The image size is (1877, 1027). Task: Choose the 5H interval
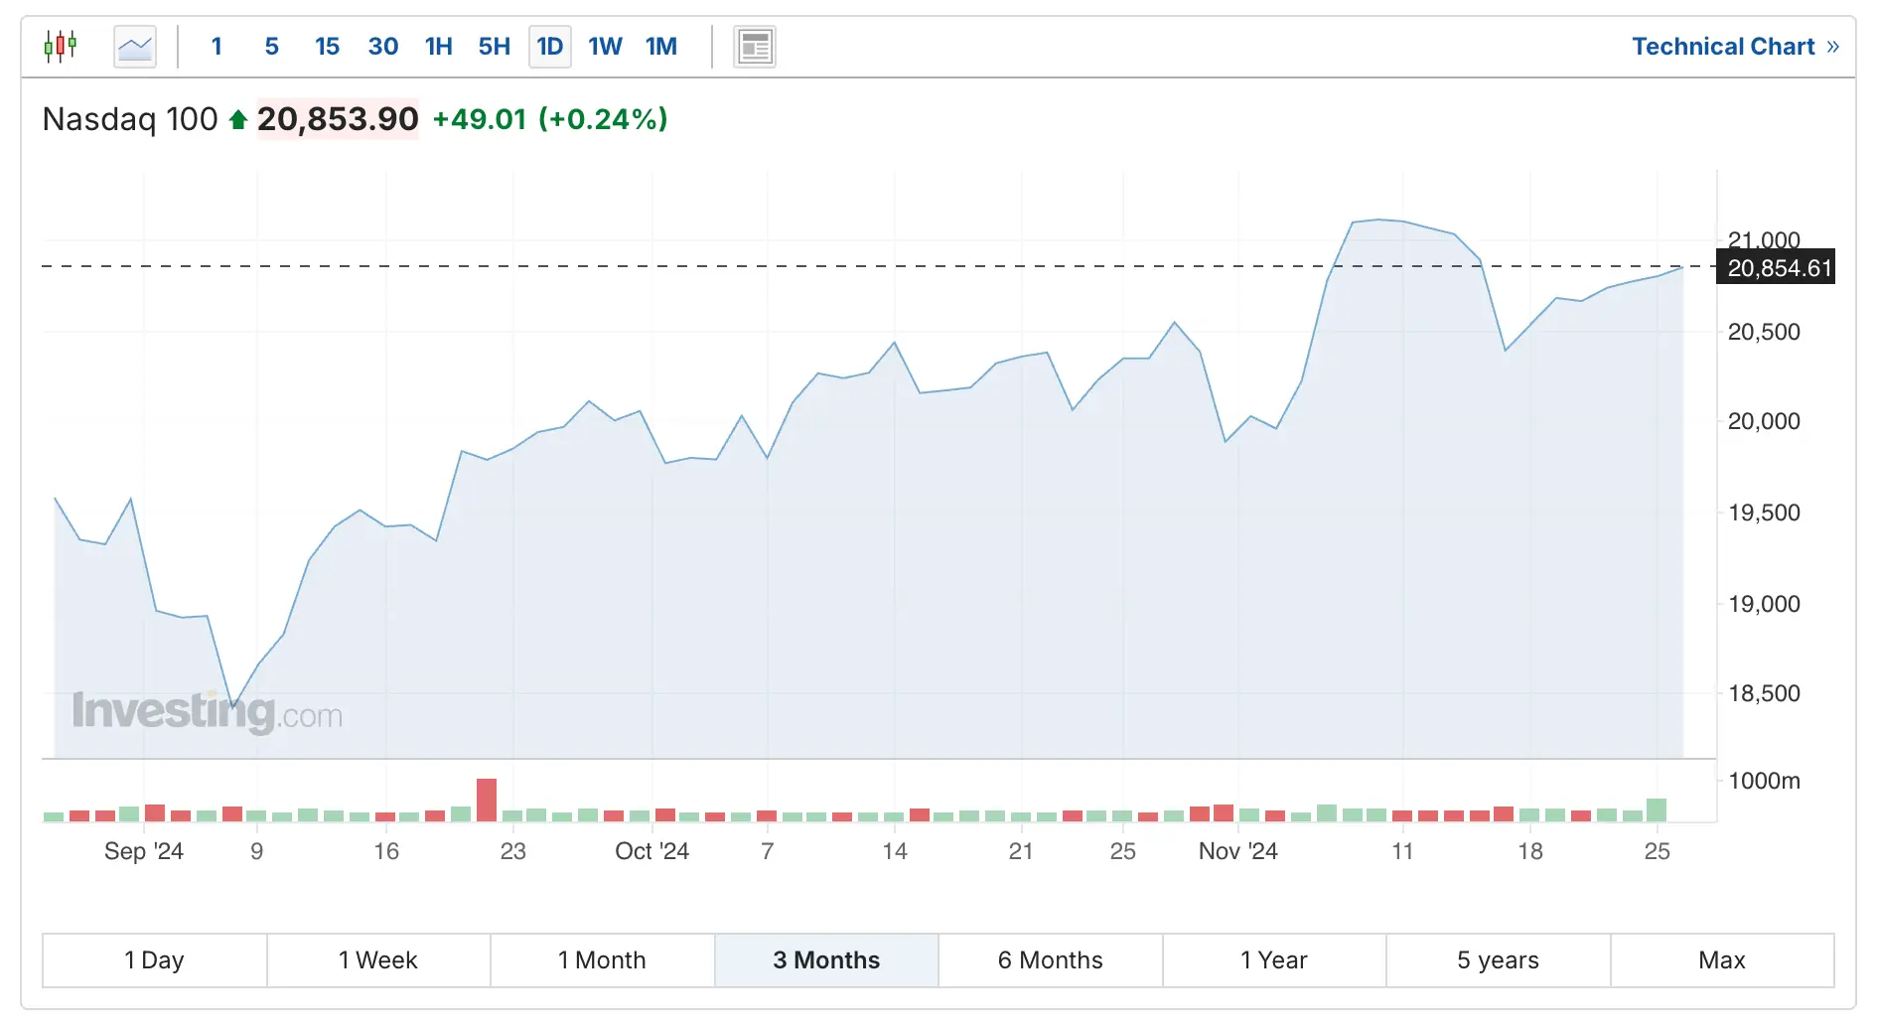495,47
